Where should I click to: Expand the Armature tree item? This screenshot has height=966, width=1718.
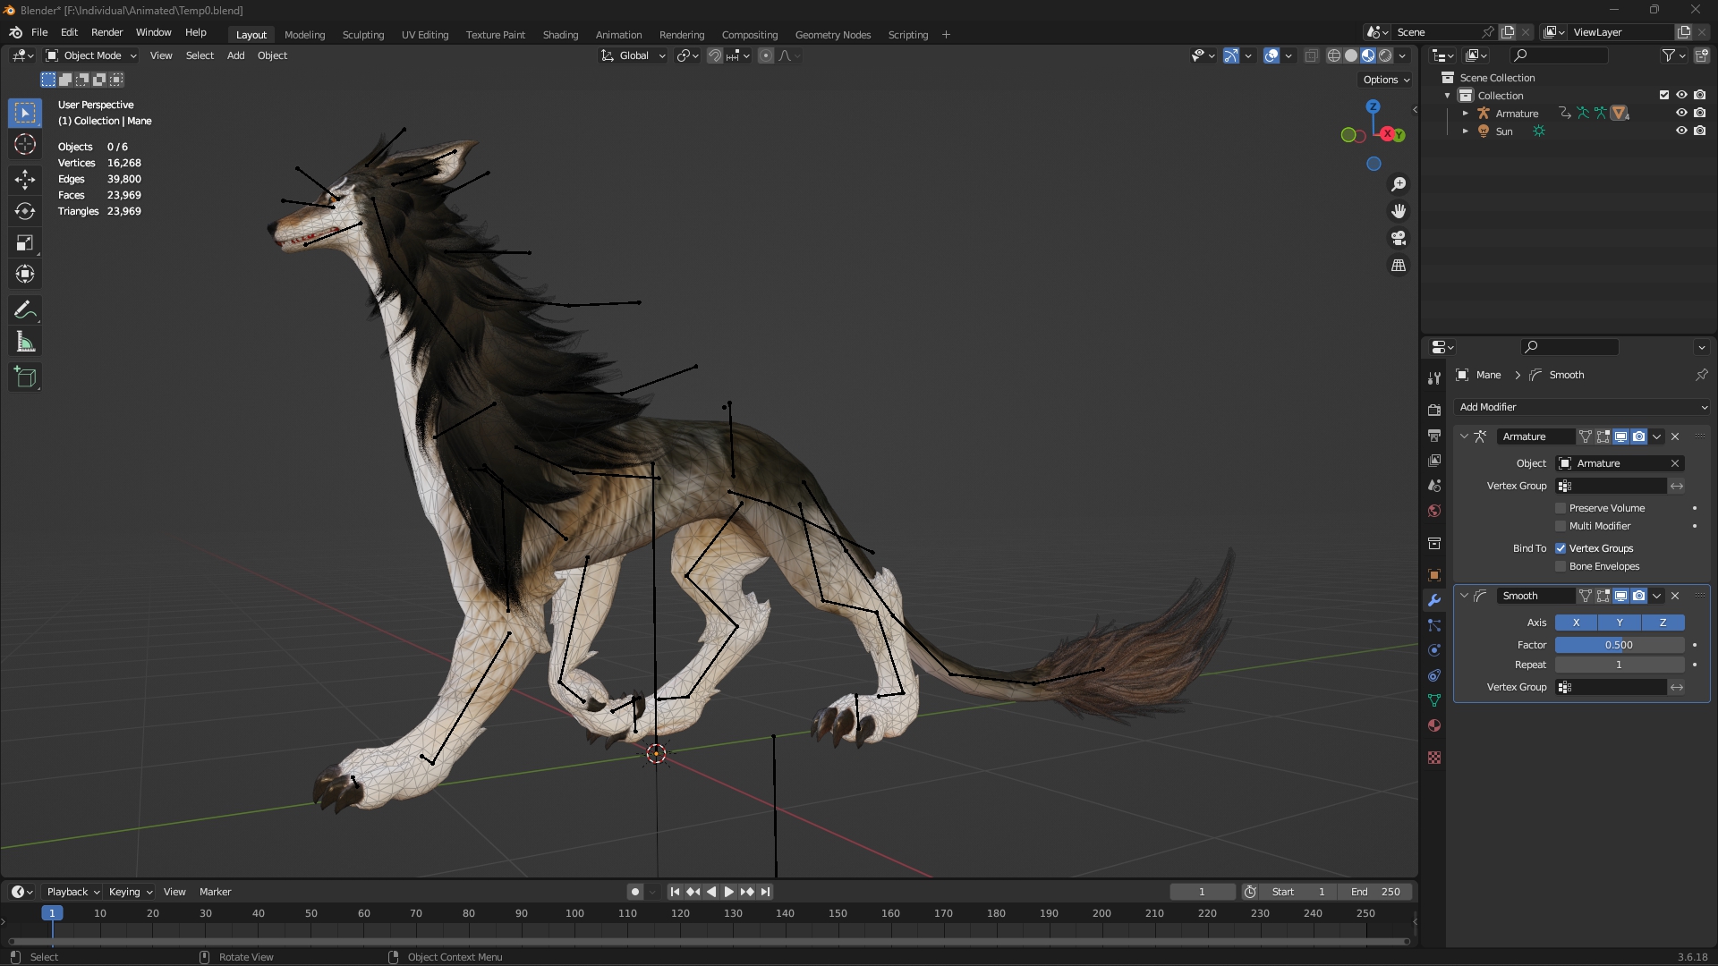point(1465,114)
